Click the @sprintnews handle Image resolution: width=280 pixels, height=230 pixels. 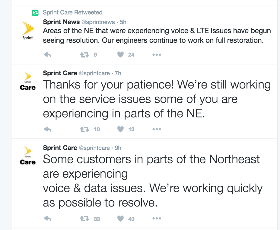pyautogui.click(x=98, y=22)
